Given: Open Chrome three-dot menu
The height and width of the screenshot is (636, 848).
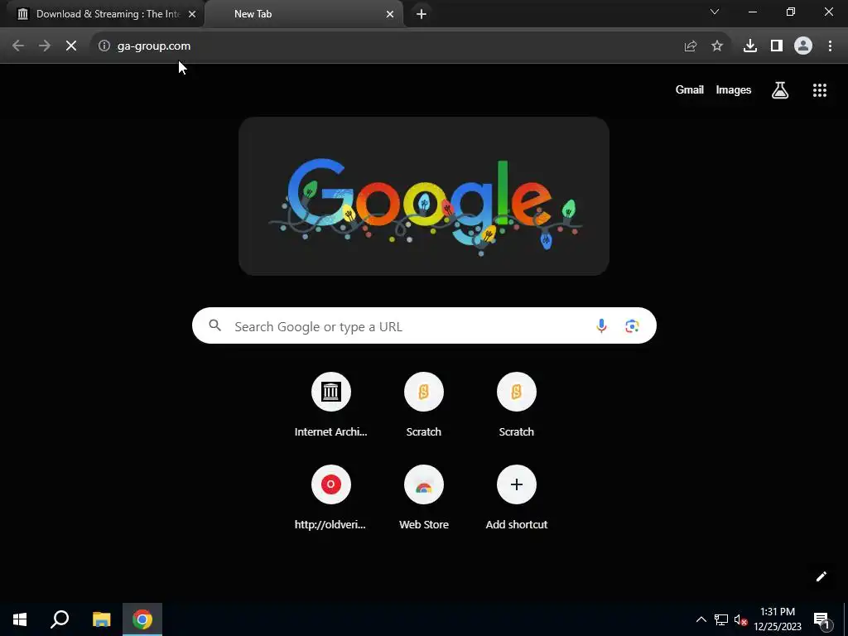Looking at the screenshot, I should (830, 46).
